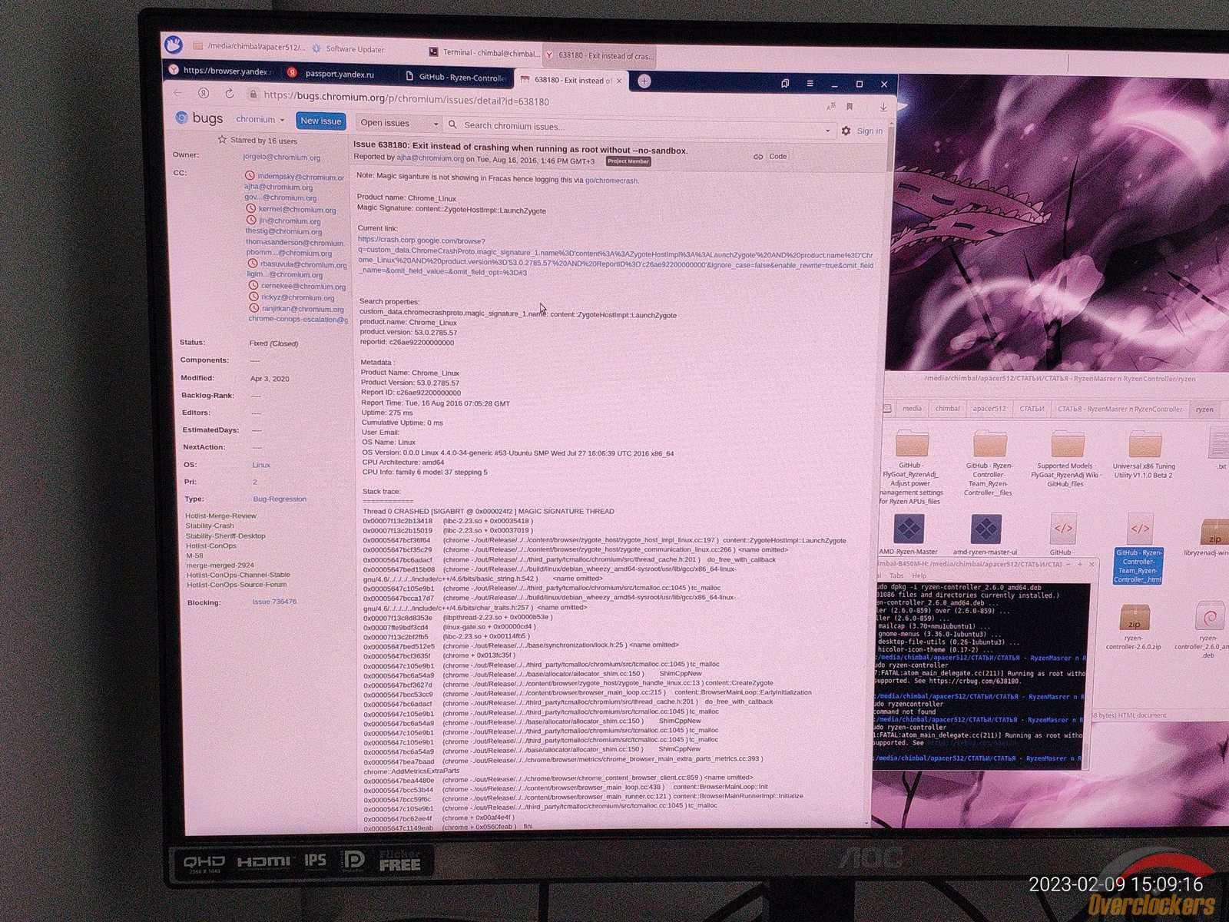This screenshot has height=922, width=1229.
Task: Open a new browser tab with plus button
Action: pos(644,81)
